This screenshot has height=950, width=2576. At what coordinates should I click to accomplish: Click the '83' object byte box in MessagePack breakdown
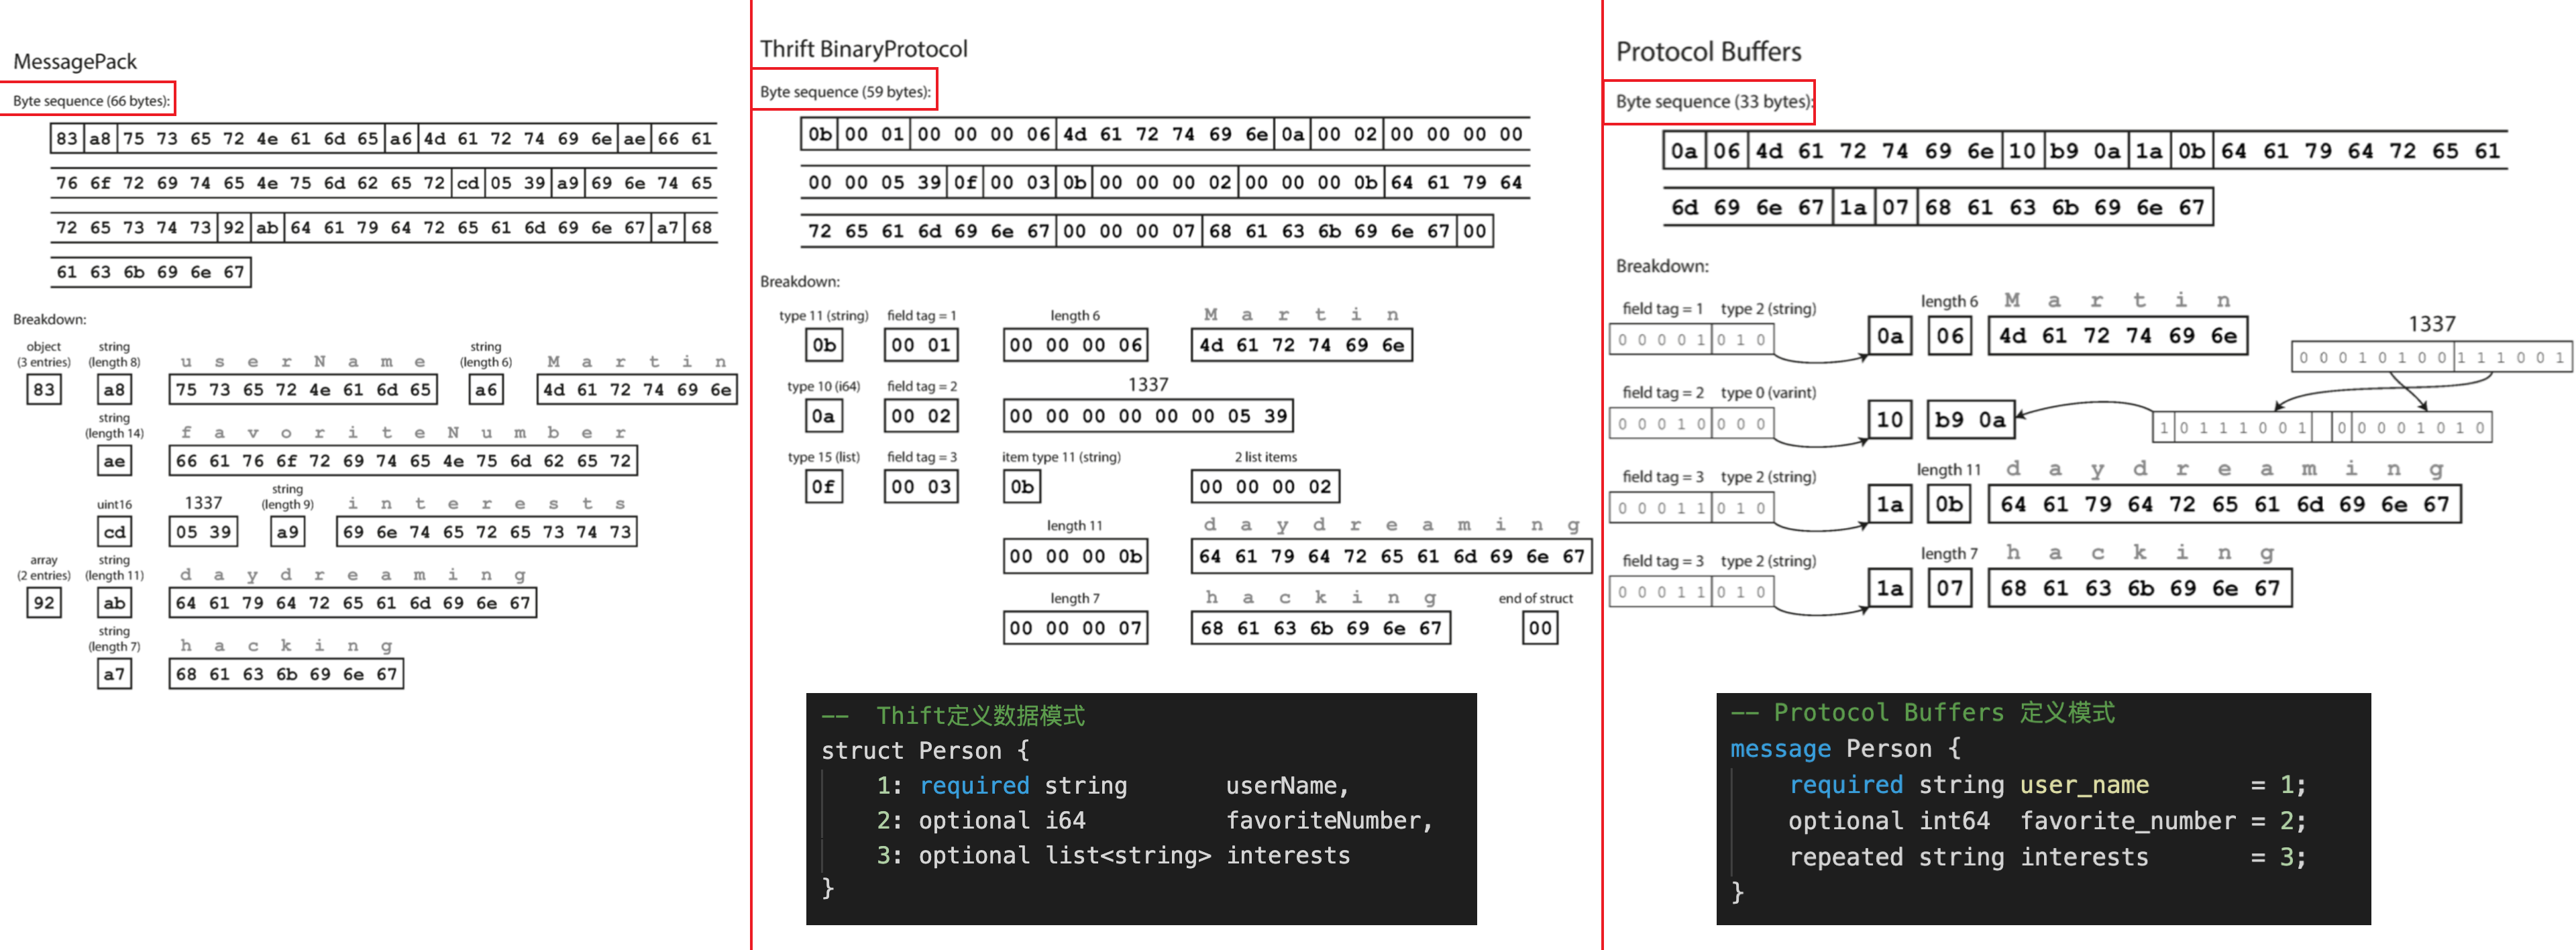[44, 390]
